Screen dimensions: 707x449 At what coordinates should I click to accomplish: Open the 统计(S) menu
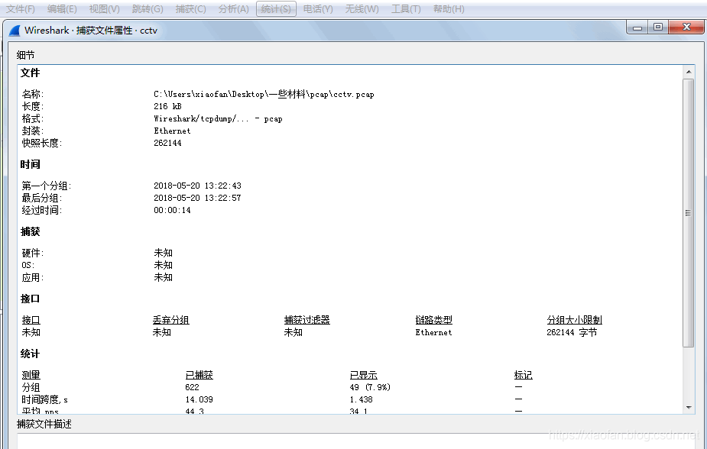pyautogui.click(x=276, y=9)
